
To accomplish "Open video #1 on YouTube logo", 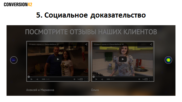I will coord(80,79).
